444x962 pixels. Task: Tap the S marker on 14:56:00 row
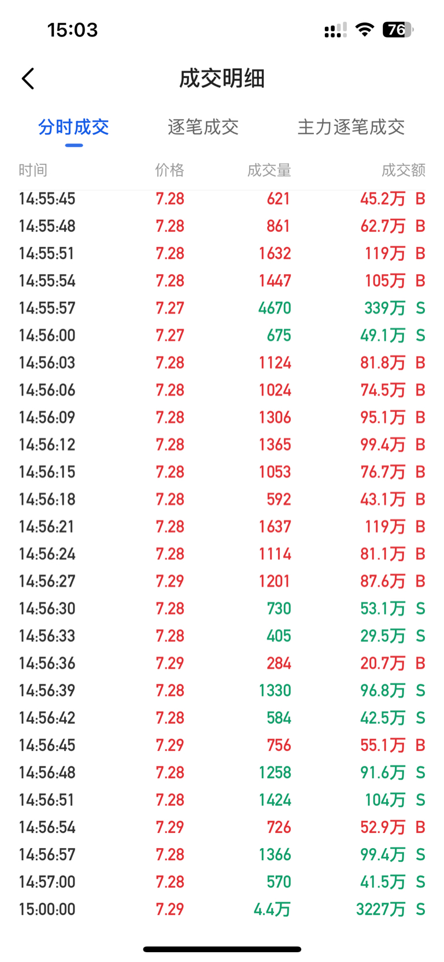tap(420, 336)
